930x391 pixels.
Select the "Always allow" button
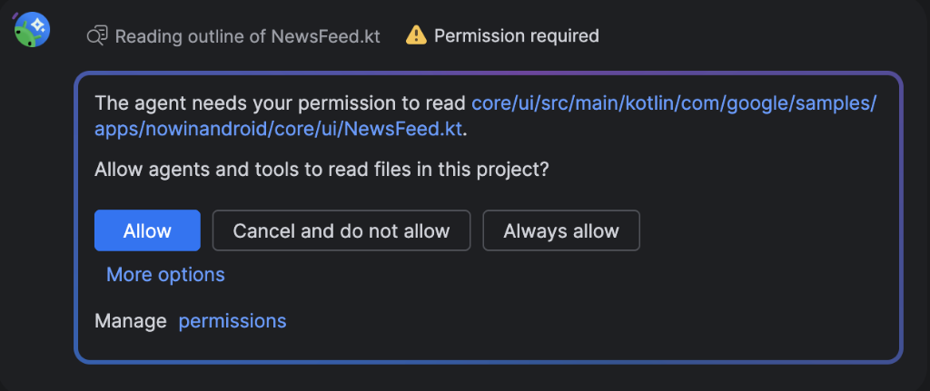561,230
